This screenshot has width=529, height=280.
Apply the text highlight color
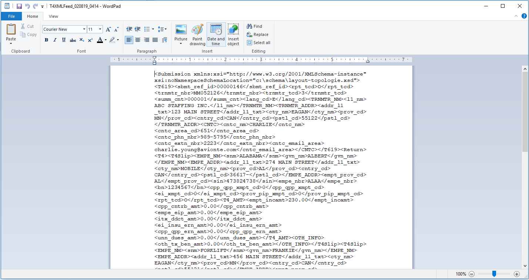(x=112, y=40)
